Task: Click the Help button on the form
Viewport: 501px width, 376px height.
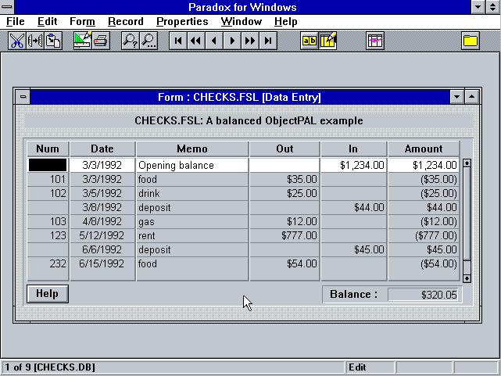Action: pyautogui.click(x=48, y=294)
